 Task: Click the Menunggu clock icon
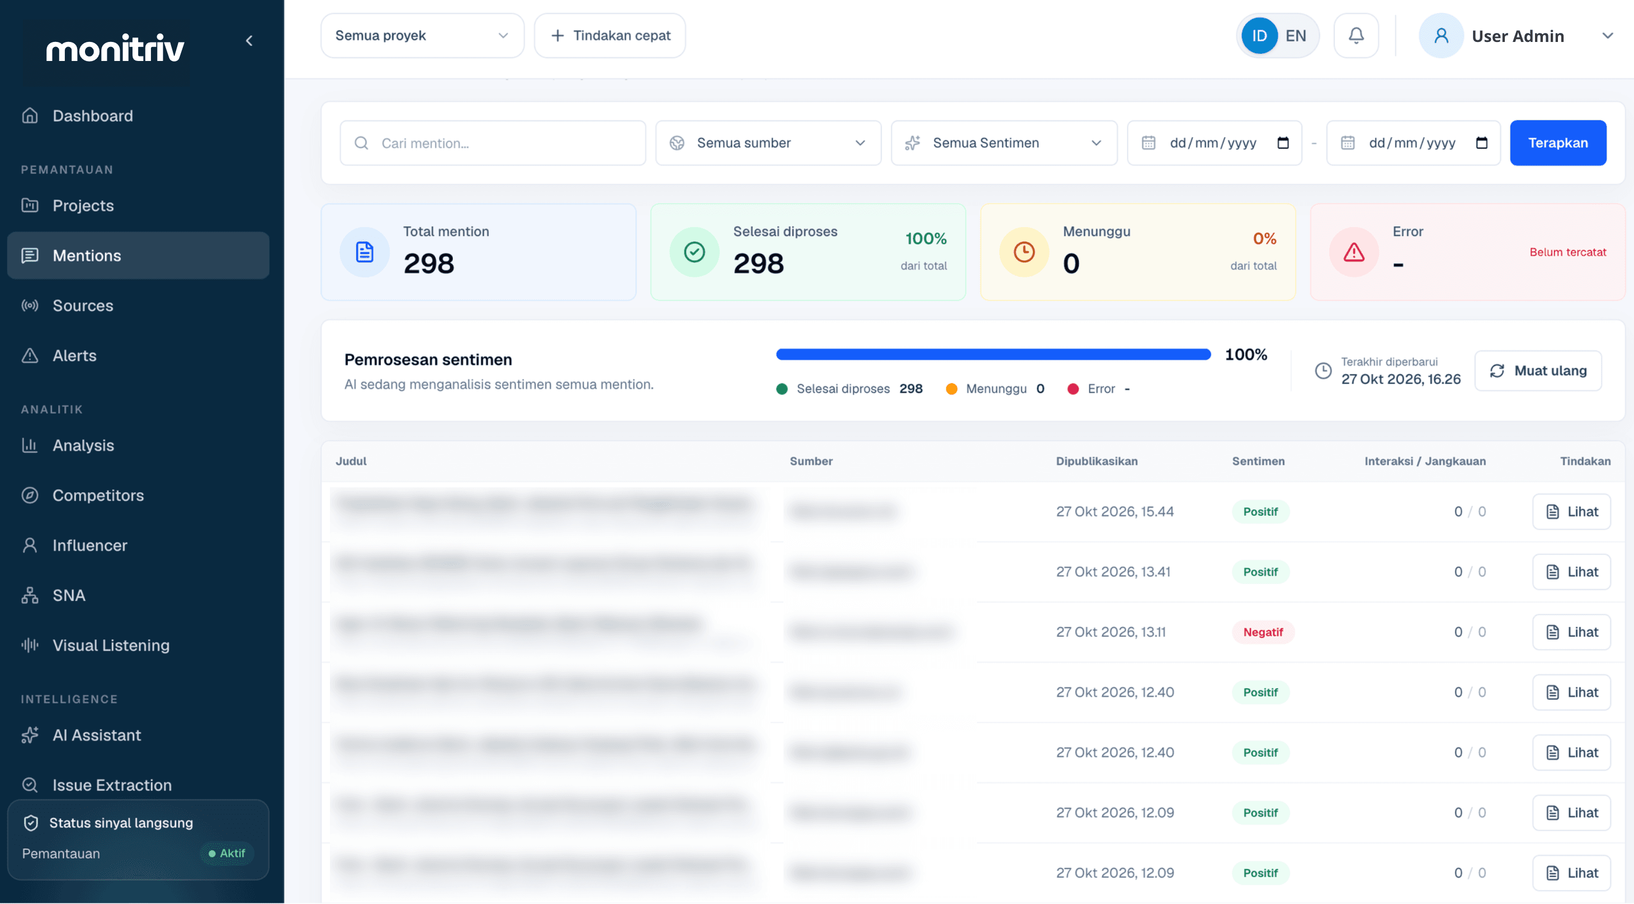coord(1024,252)
